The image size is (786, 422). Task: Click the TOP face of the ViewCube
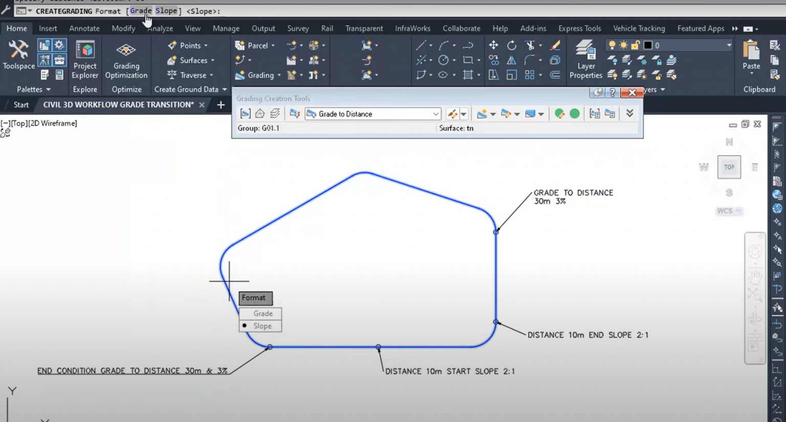[729, 167]
